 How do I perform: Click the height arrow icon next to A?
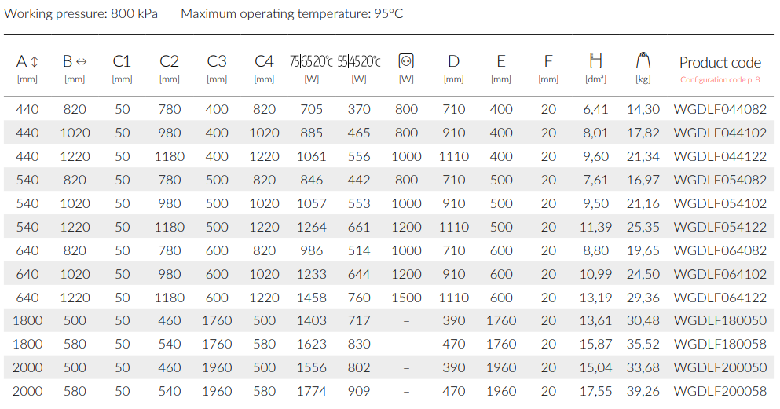tap(35, 61)
